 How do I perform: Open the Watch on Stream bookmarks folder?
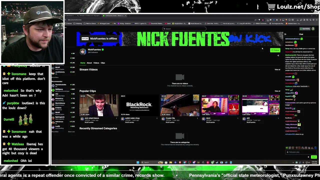(90, 23)
